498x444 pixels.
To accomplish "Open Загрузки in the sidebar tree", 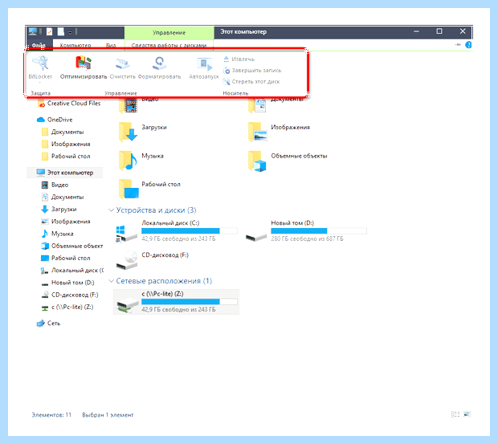I will [x=59, y=209].
